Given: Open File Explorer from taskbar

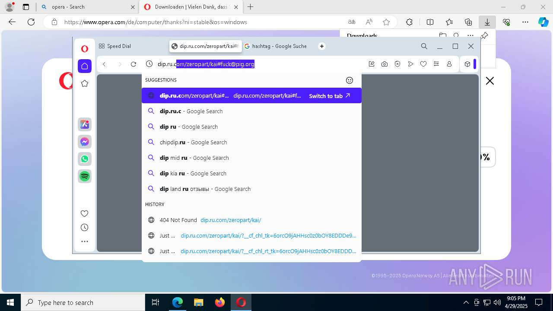Looking at the screenshot, I should (x=199, y=302).
